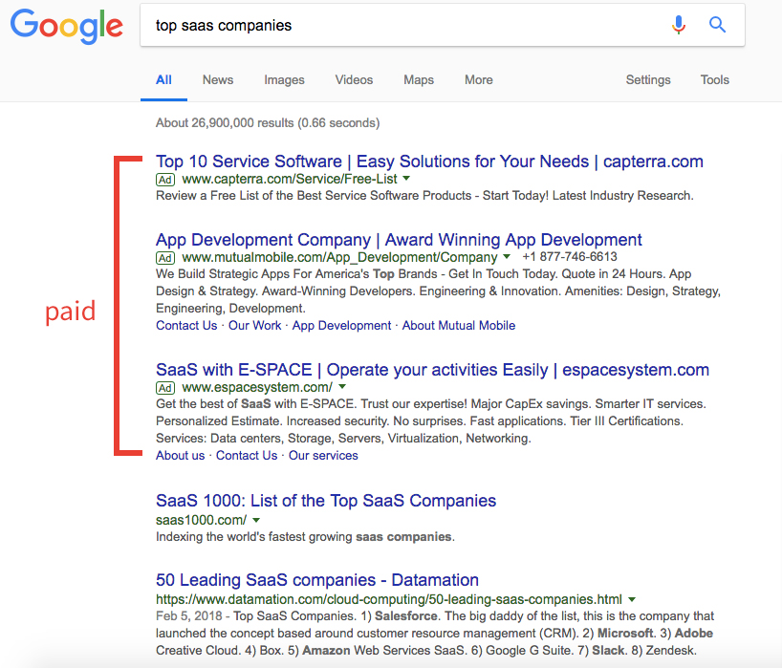Open '50 Leading SaaS companies - Datamation' result

tap(317, 580)
